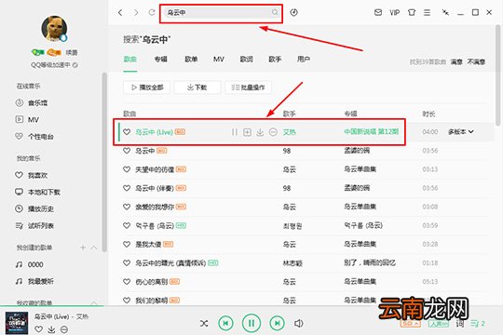Screen dimensions: 503x335
Task: Open 个性电台 in the sidebar
Action: point(34,137)
